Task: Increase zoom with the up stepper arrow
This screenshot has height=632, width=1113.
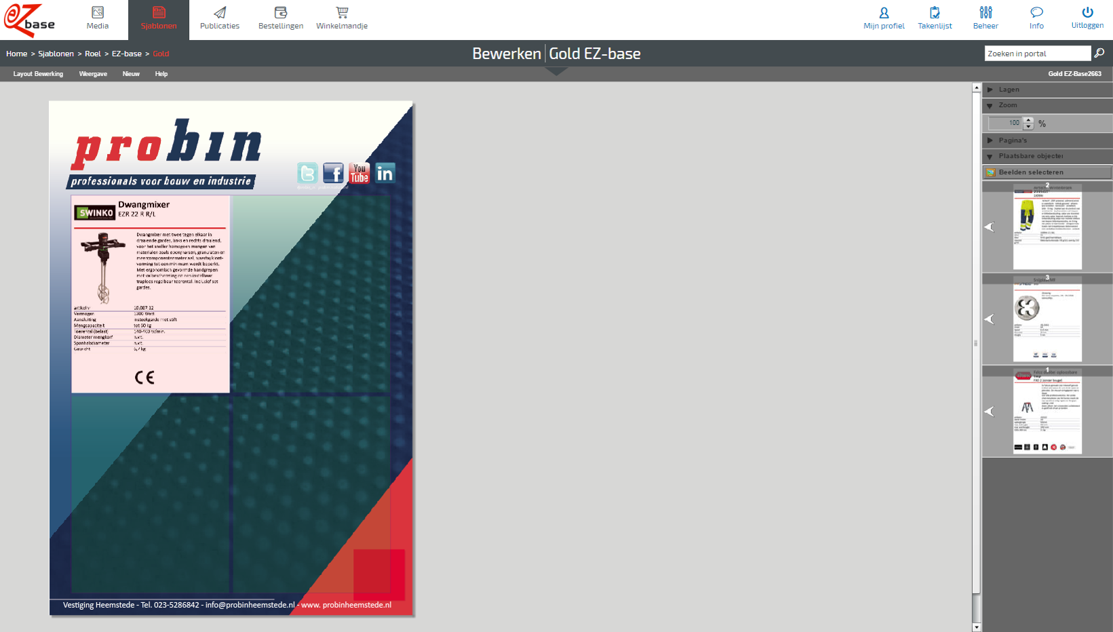Action: (x=1028, y=120)
